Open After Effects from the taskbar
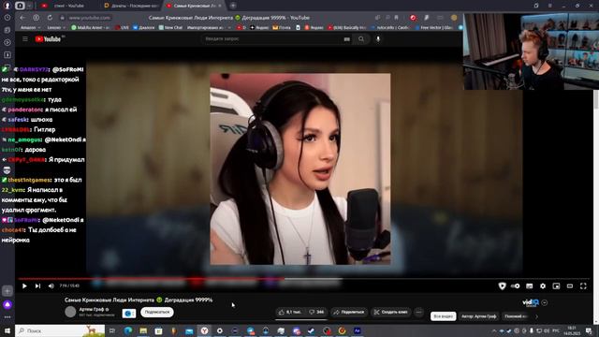This screenshot has width=599, height=337. pos(358,330)
